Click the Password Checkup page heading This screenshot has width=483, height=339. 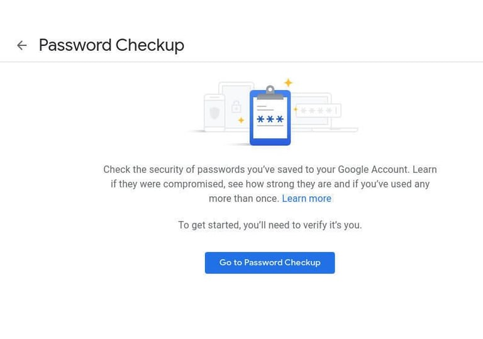point(111,45)
